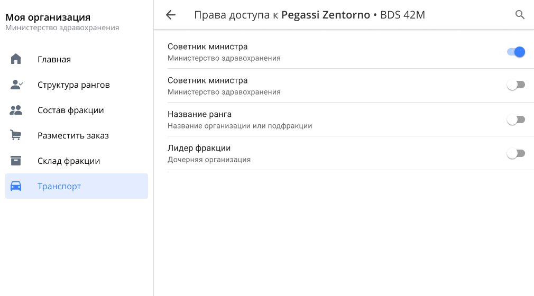Click the Моя организация header

(48, 17)
